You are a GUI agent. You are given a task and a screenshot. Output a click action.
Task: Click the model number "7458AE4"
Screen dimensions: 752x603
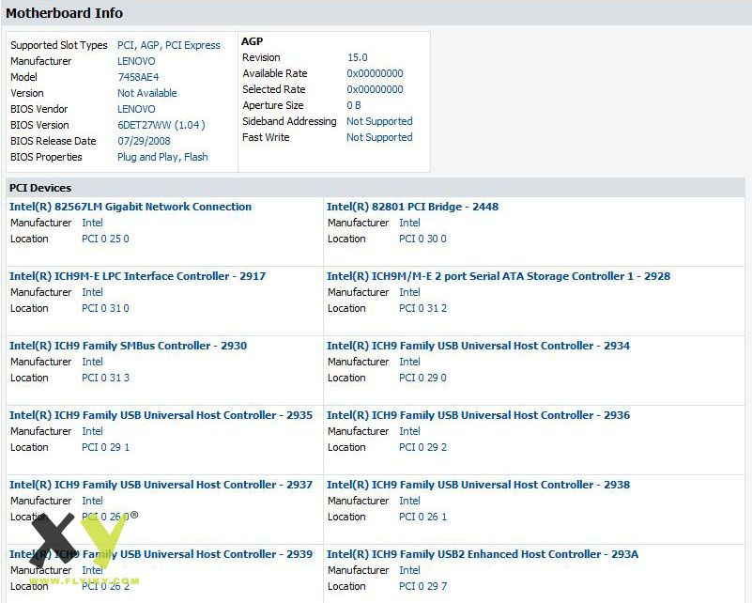tap(138, 77)
